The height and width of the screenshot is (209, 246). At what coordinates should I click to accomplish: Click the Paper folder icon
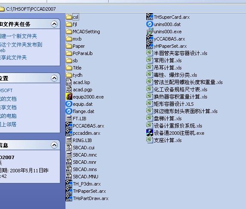coord(69,46)
